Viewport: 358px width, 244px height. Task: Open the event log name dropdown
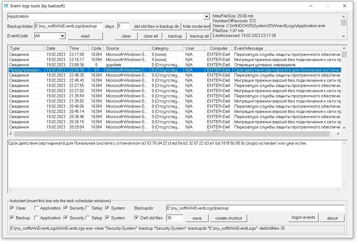206,16
